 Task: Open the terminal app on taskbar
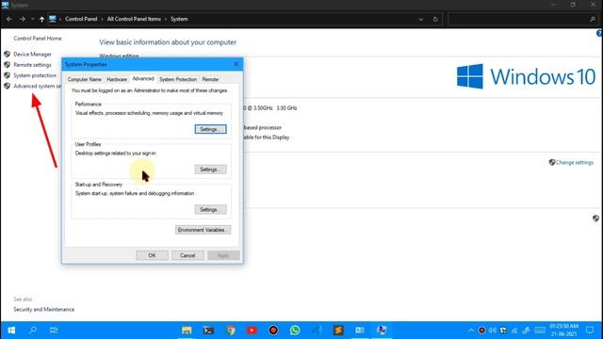tap(208, 331)
